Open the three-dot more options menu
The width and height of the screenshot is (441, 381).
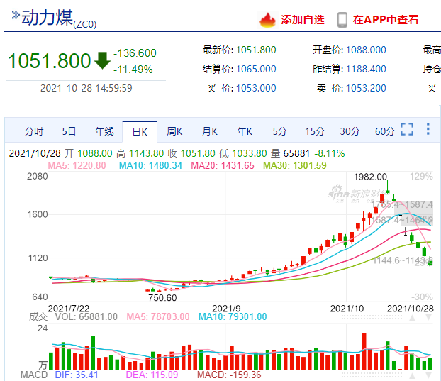click(428, 129)
